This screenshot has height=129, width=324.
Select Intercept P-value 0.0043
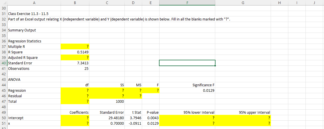point(151,118)
